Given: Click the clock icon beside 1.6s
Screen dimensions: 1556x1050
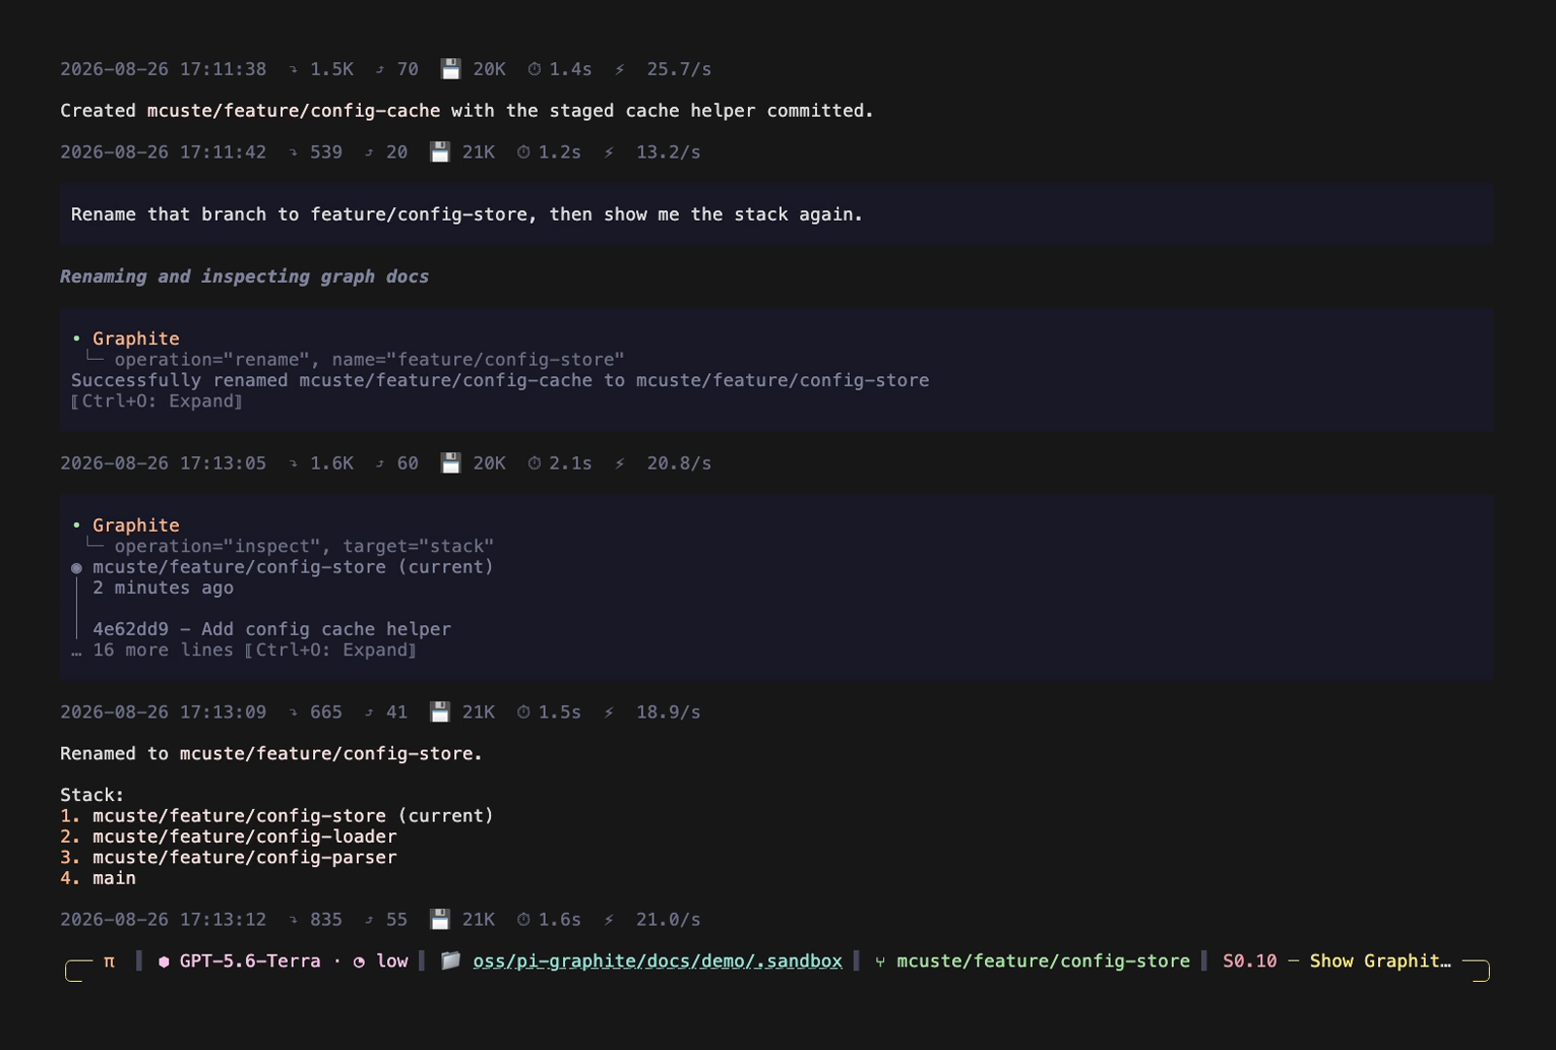Looking at the screenshot, I should (x=523, y=919).
